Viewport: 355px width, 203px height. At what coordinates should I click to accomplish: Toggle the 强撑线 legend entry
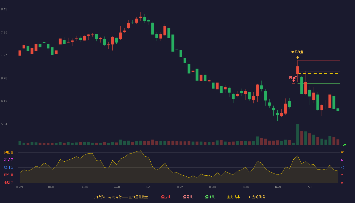click(208, 197)
